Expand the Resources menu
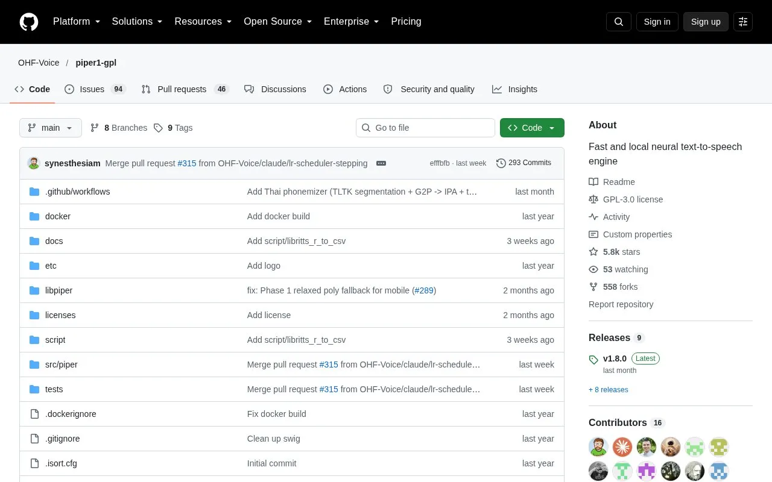Viewport: 772px width, 482px height. 203,22
